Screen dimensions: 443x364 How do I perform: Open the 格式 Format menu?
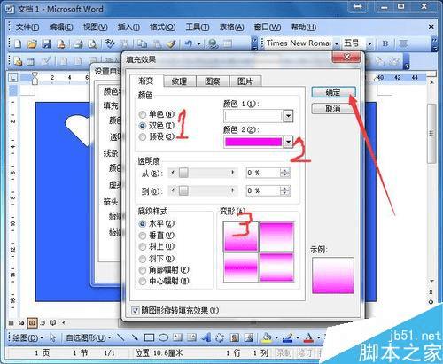[162, 27]
